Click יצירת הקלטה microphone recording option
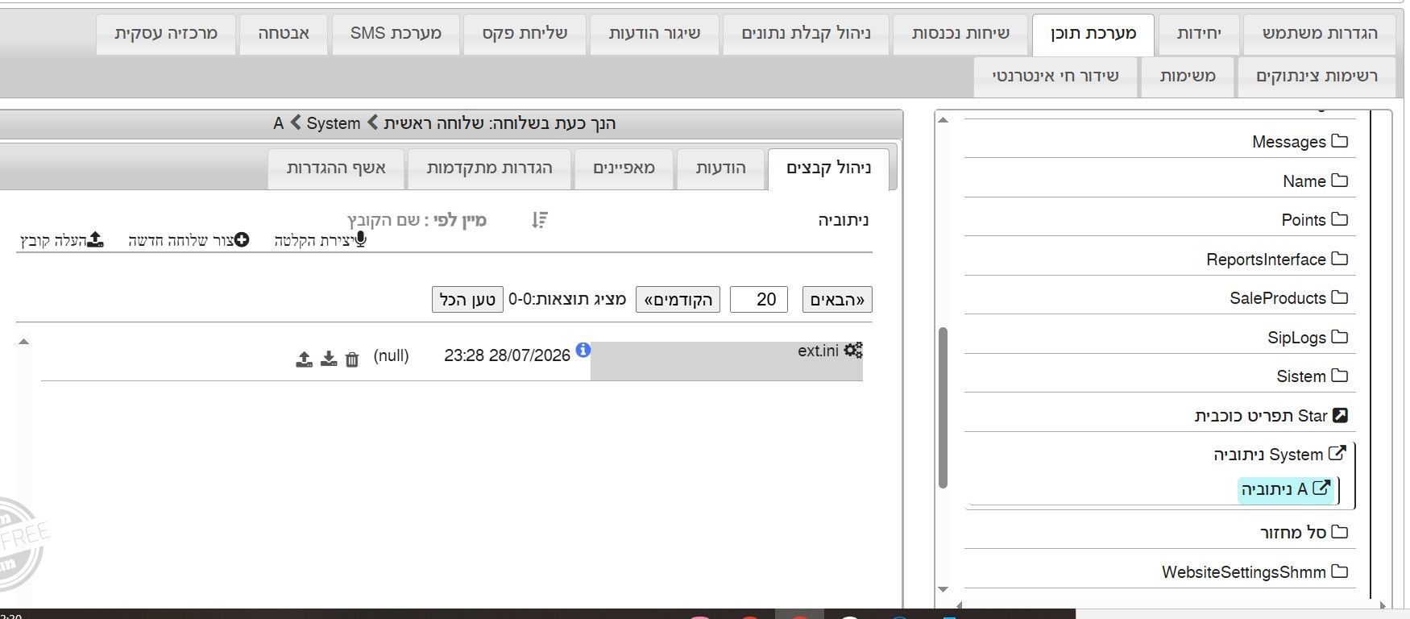The width and height of the screenshot is (1410, 619). point(321,240)
